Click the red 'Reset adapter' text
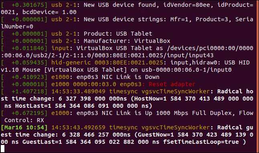259x153 pixels. point(172,84)
